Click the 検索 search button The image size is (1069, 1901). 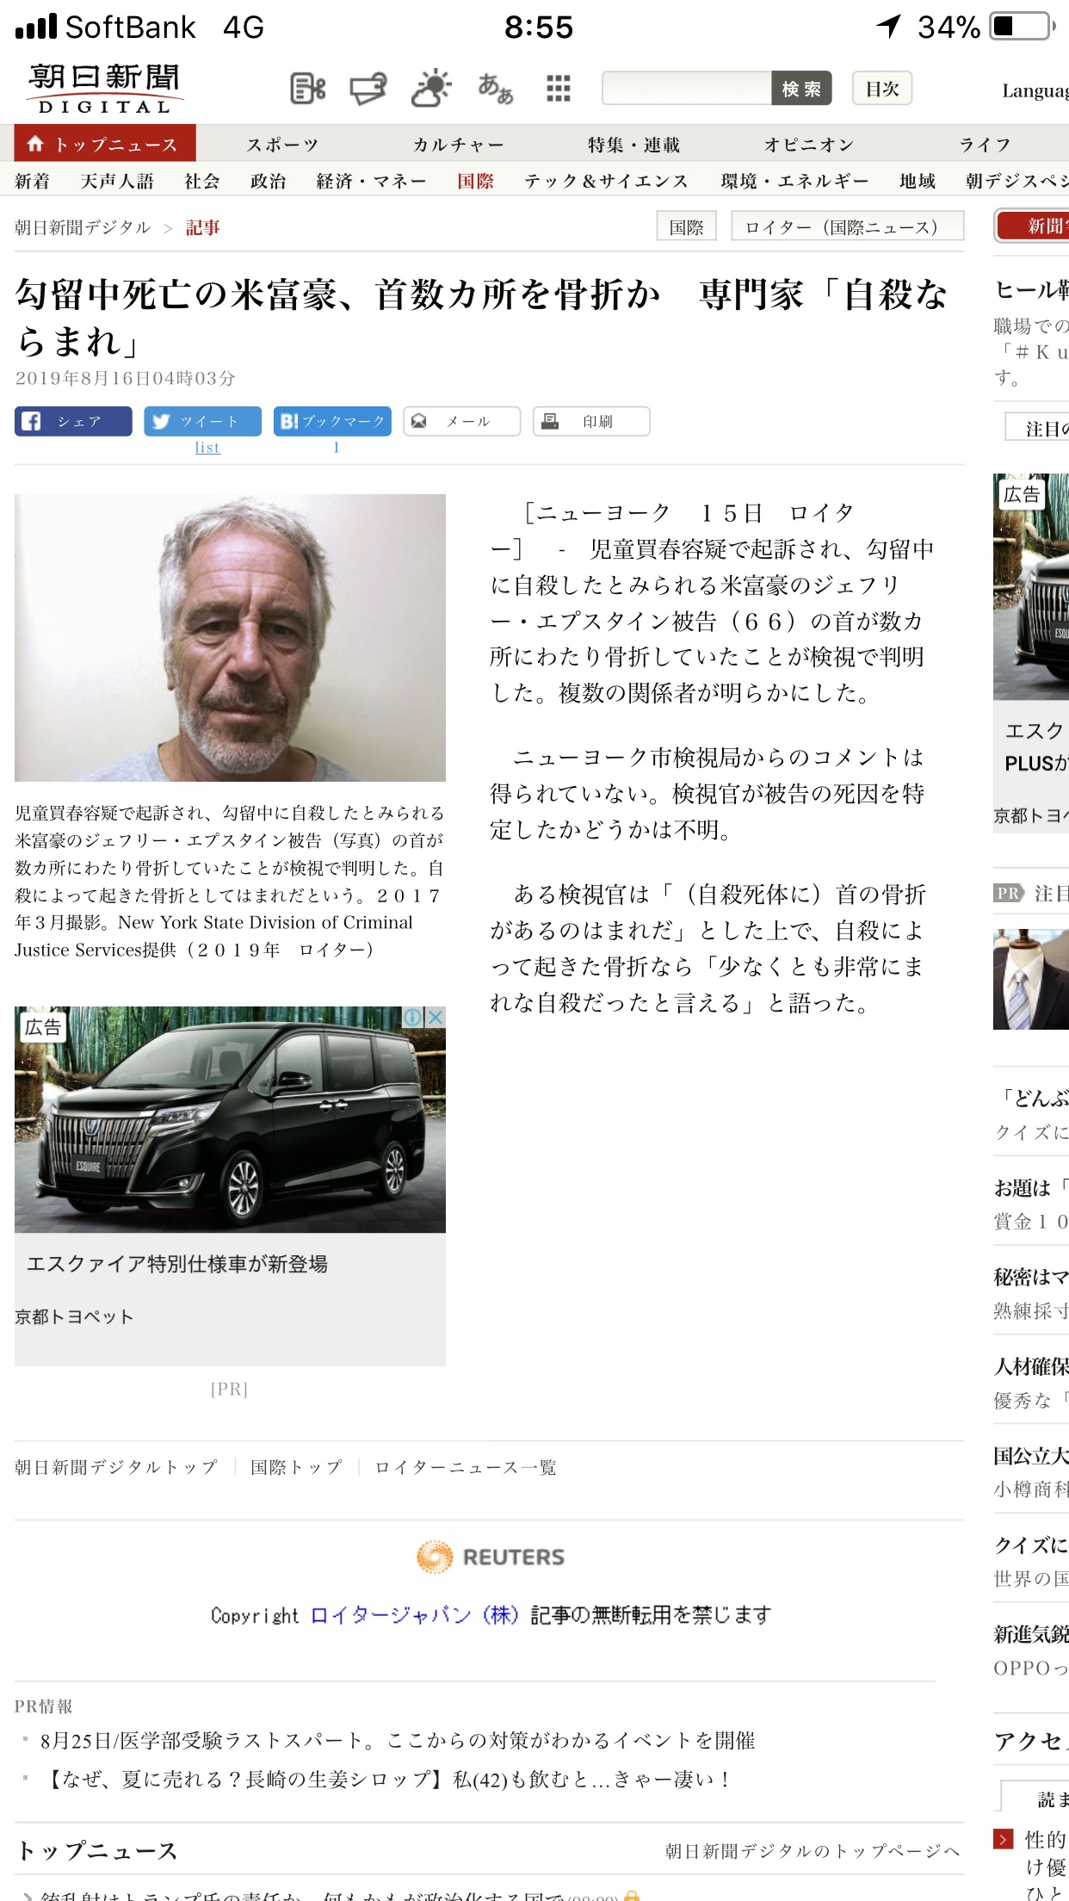(801, 88)
